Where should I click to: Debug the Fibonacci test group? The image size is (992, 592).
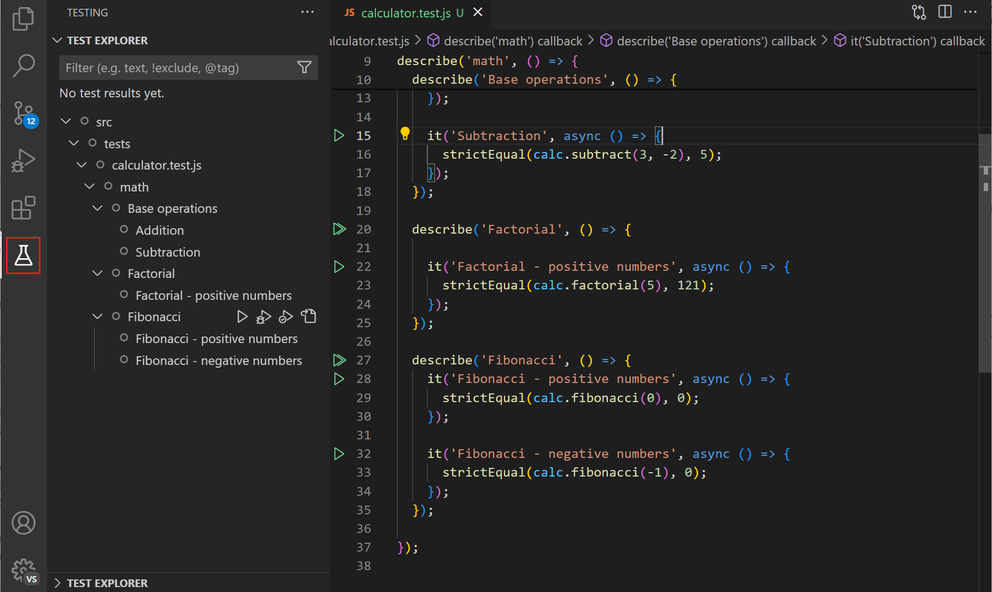click(x=264, y=316)
